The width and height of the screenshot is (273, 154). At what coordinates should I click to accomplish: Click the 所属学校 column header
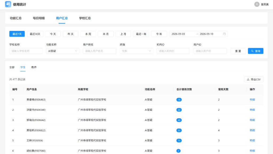83,90
